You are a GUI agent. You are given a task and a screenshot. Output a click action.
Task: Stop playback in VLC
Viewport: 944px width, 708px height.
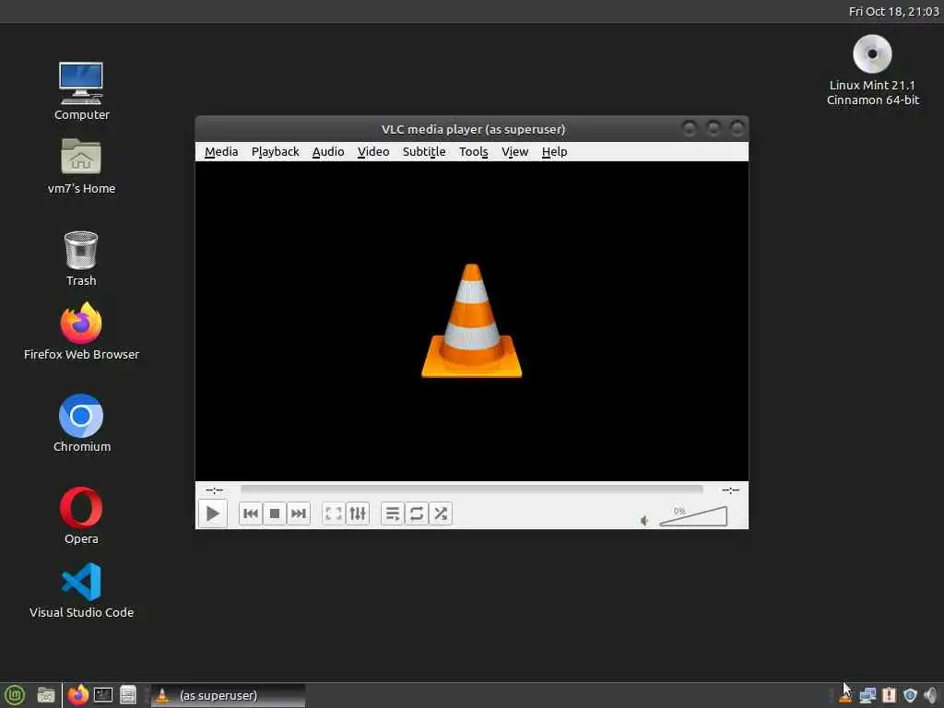pyautogui.click(x=275, y=513)
